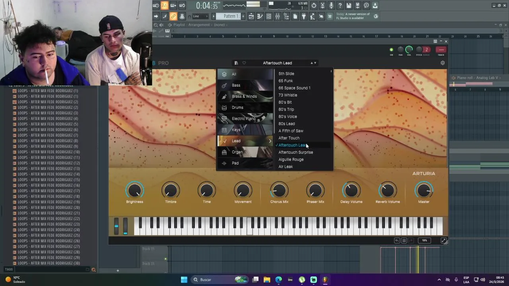
Task: Click the plus button after Pattern 1
Action: coord(243,16)
